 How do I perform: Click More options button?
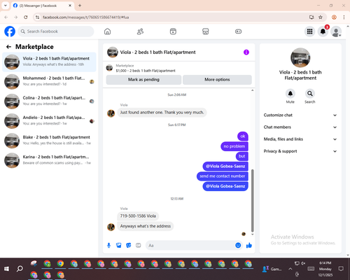pyautogui.click(x=217, y=80)
